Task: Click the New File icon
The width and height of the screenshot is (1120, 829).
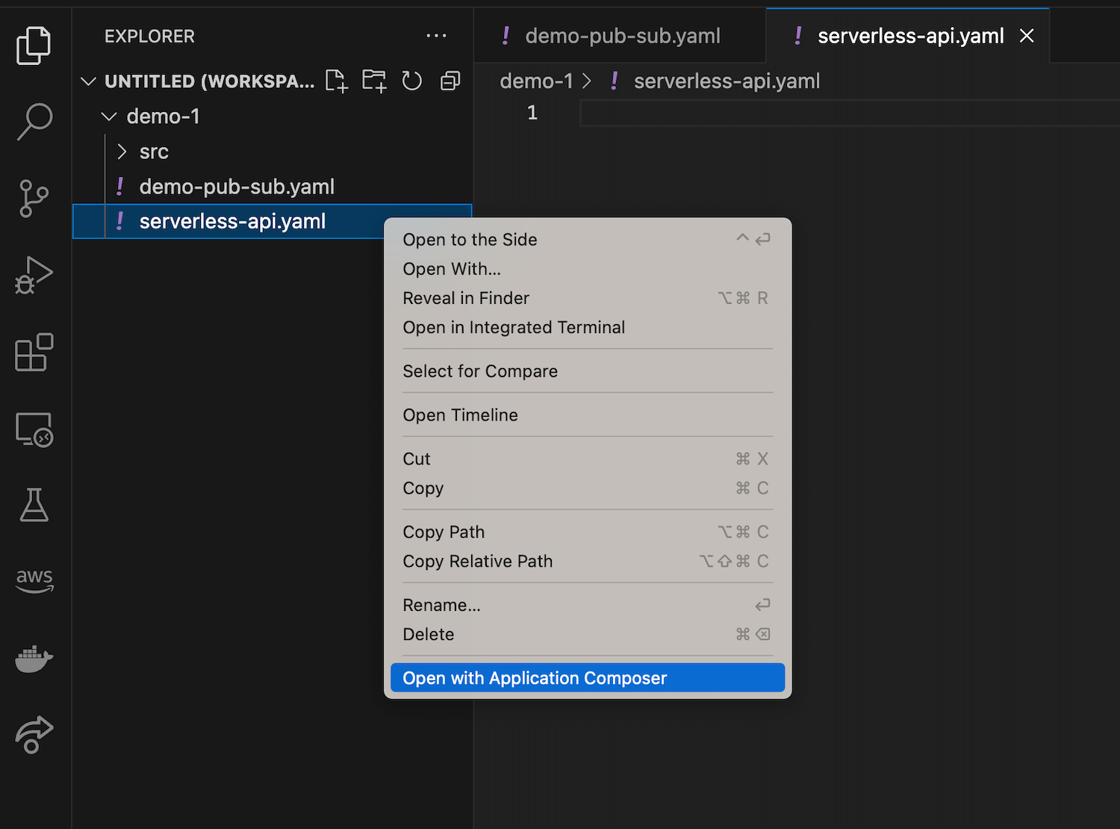Action: click(x=337, y=81)
